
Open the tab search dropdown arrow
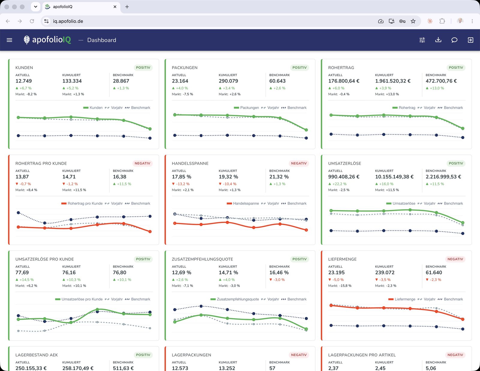coord(35,7)
